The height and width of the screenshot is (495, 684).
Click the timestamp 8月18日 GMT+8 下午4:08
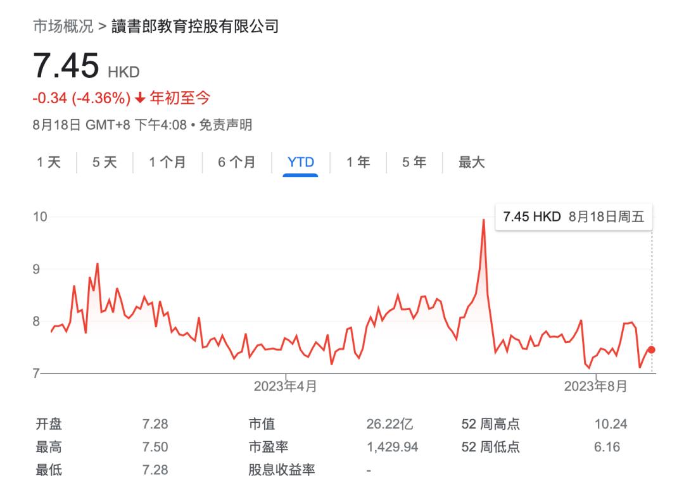(x=110, y=125)
